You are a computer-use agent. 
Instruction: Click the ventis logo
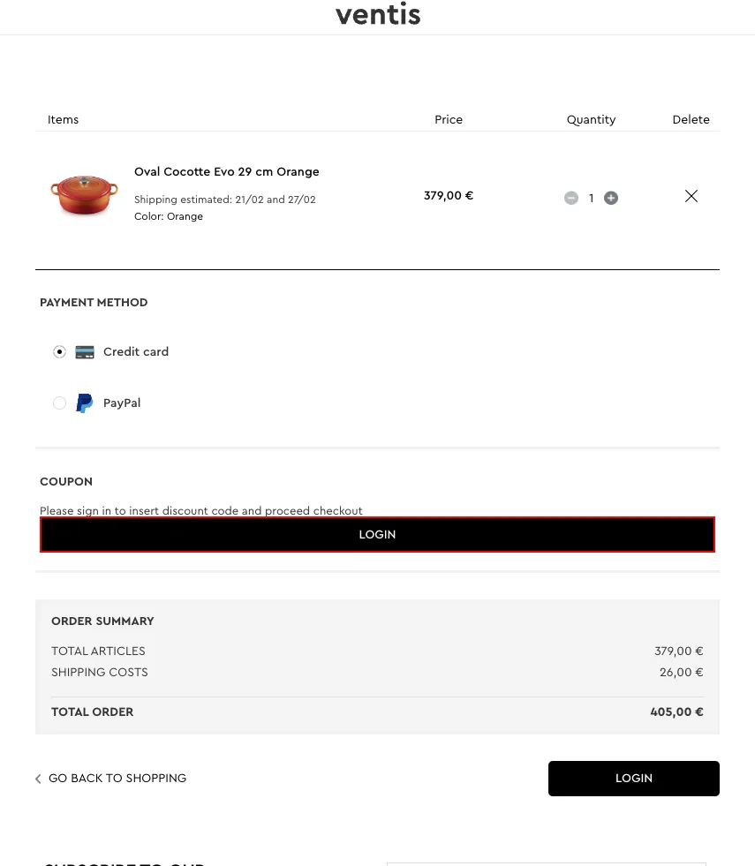pyautogui.click(x=378, y=14)
